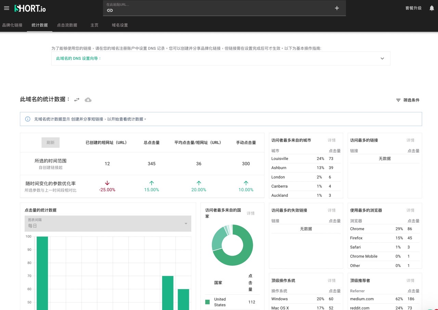Click the Short.io logo
Viewport: 438px width, 310px height.
pos(30,8)
